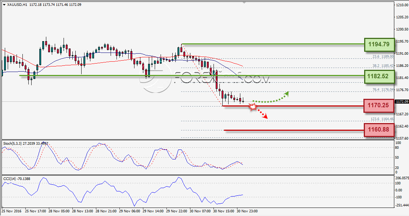This screenshot has height=216, width=409.
Task: Click the 1200.50 price axis label
Action: pos(402,29)
